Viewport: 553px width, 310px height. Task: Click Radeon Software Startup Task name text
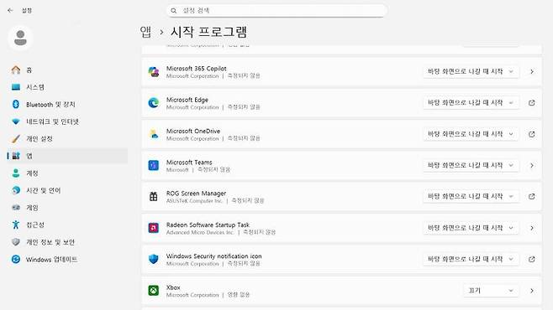[208, 225]
